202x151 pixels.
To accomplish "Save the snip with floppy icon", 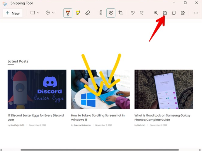I will (x=165, y=13).
